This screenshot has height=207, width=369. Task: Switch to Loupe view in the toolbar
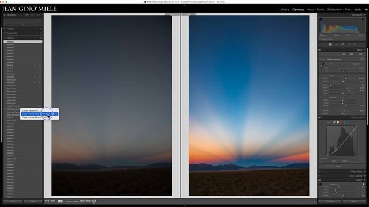tap(47, 201)
